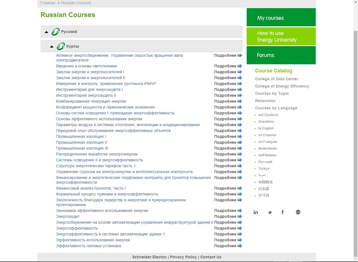Click the Privacy Policy footer link

click(x=183, y=257)
